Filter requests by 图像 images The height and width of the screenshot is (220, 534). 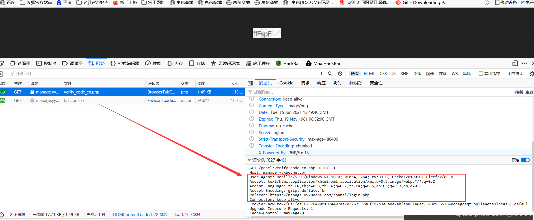click(430, 73)
